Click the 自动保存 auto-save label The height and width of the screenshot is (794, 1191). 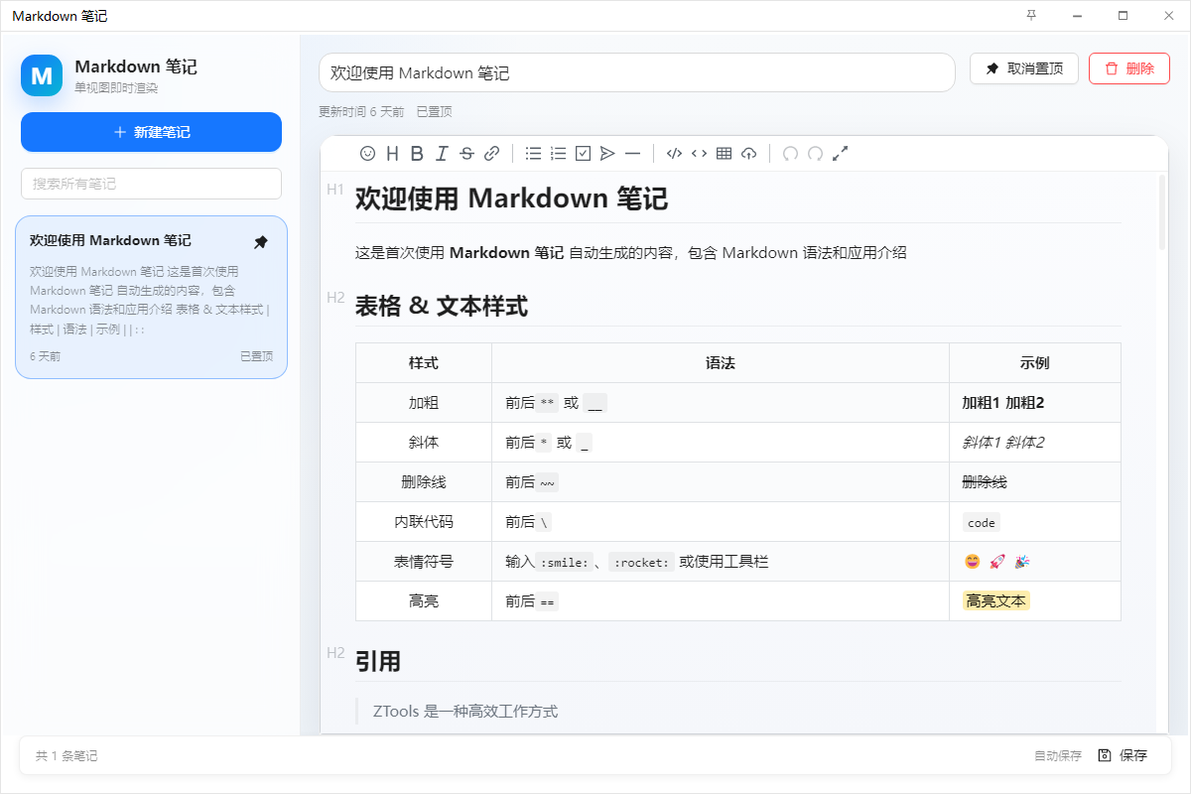pyautogui.click(x=1058, y=756)
